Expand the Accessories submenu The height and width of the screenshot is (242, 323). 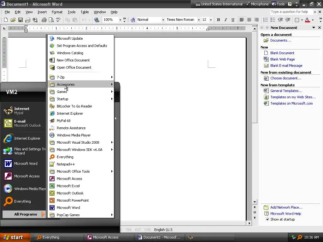(81, 84)
